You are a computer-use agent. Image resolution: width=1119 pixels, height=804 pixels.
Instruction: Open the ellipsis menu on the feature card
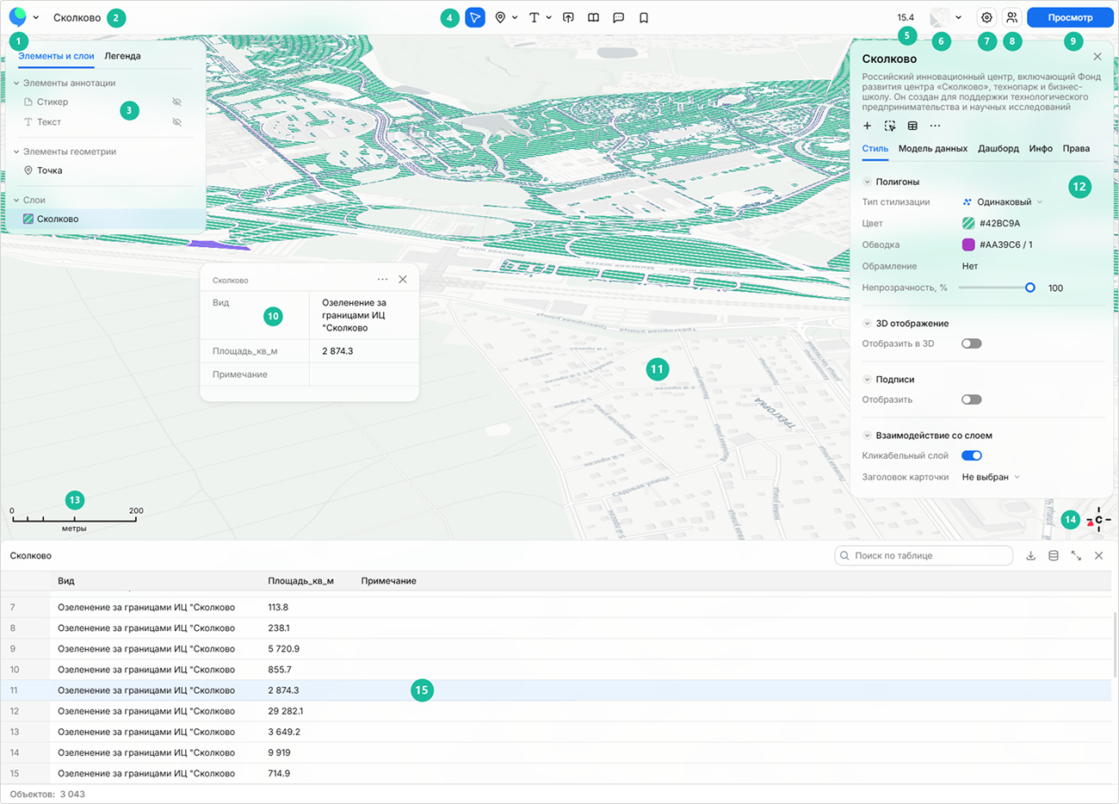(x=382, y=279)
